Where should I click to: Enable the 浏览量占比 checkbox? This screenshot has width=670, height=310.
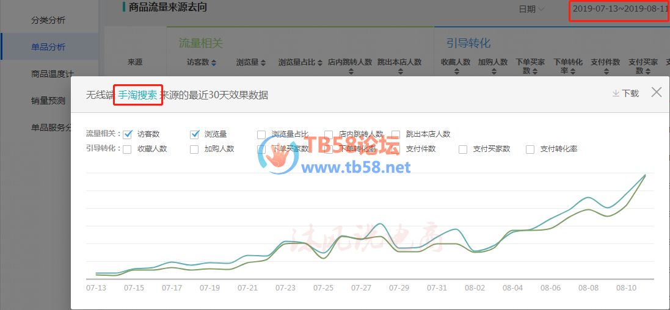coord(261,134)
